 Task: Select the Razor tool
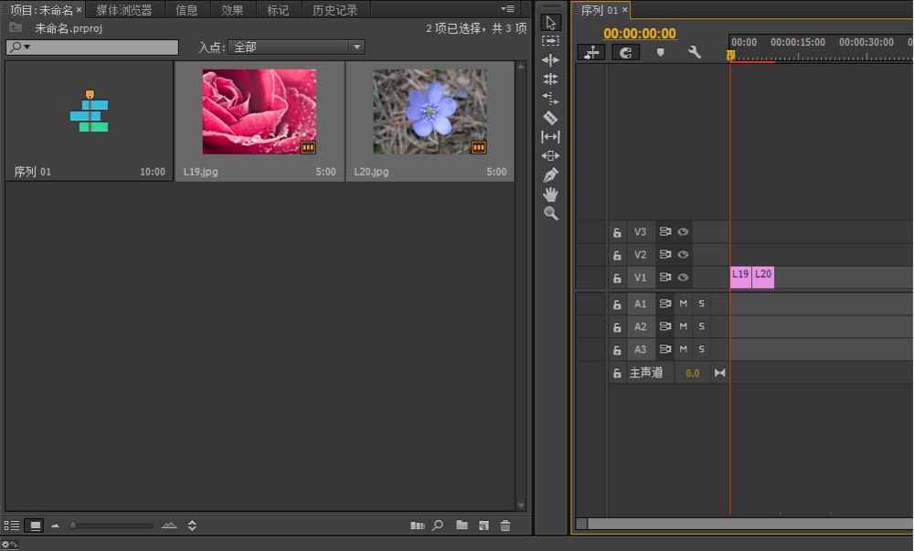pos(550,118)
